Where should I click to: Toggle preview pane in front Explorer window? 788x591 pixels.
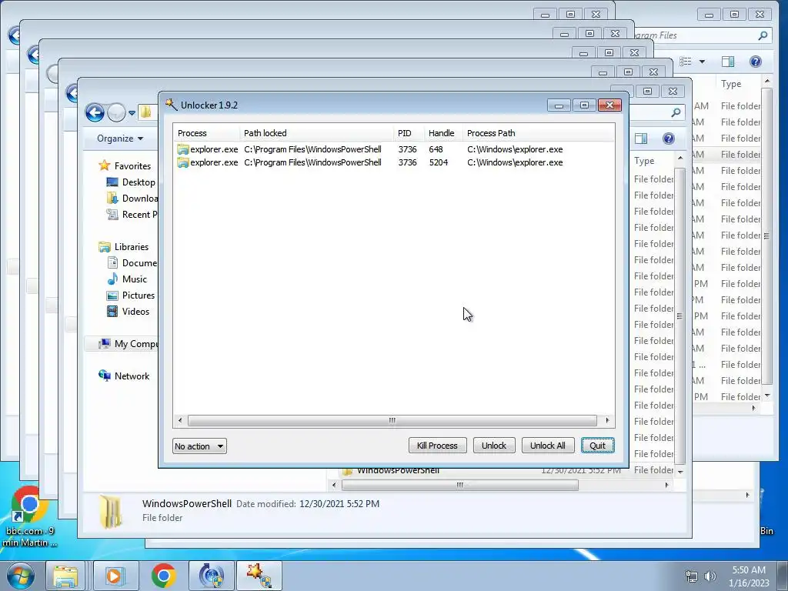pos(641,139)
